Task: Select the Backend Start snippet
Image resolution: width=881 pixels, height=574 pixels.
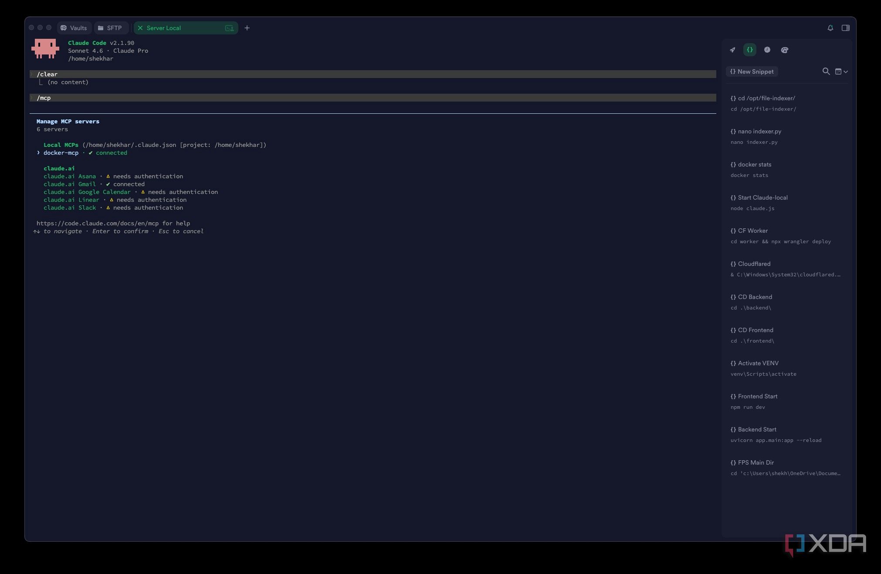Action: 787,435
